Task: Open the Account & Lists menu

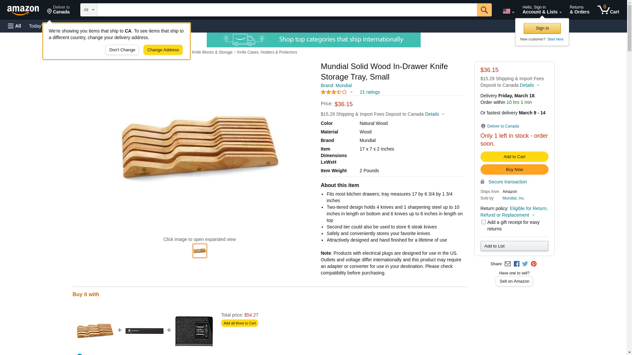Action: click(x=542, y=10)
